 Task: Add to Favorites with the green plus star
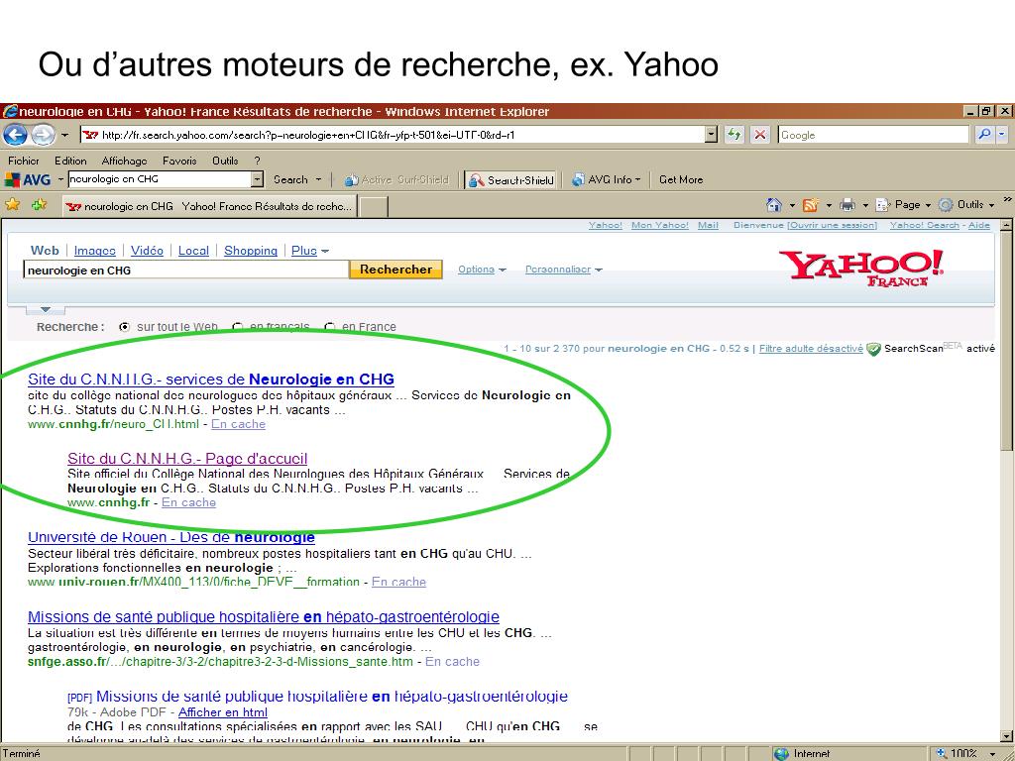click(x=40, y=205)
